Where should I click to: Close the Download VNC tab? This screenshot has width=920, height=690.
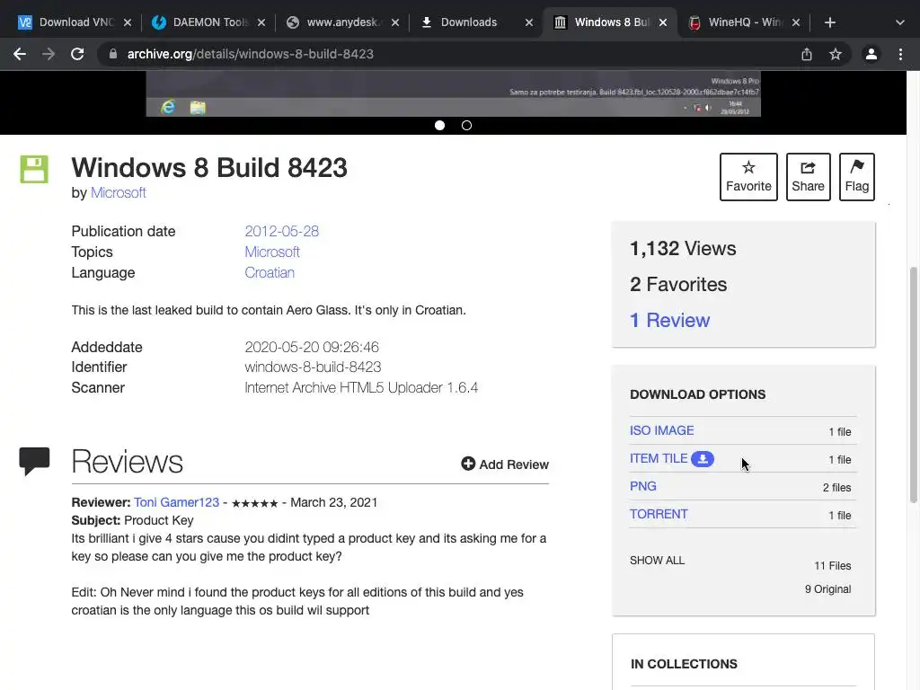[x=128, y=22]
